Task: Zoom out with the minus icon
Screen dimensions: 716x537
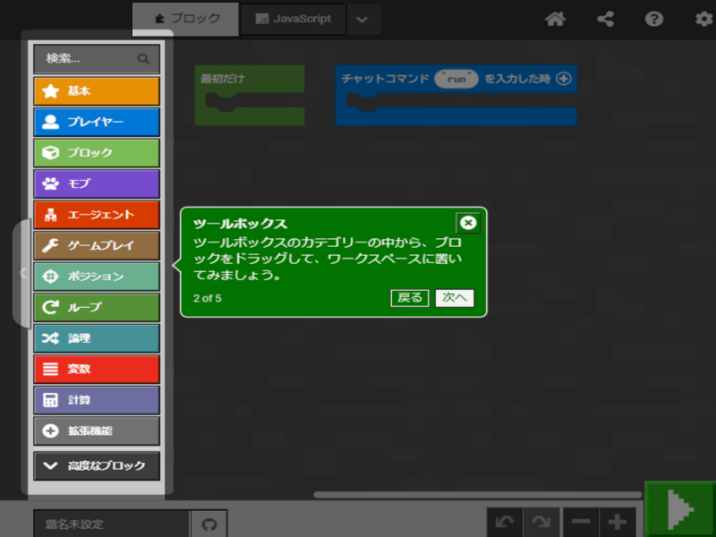Action: [581, 523]
